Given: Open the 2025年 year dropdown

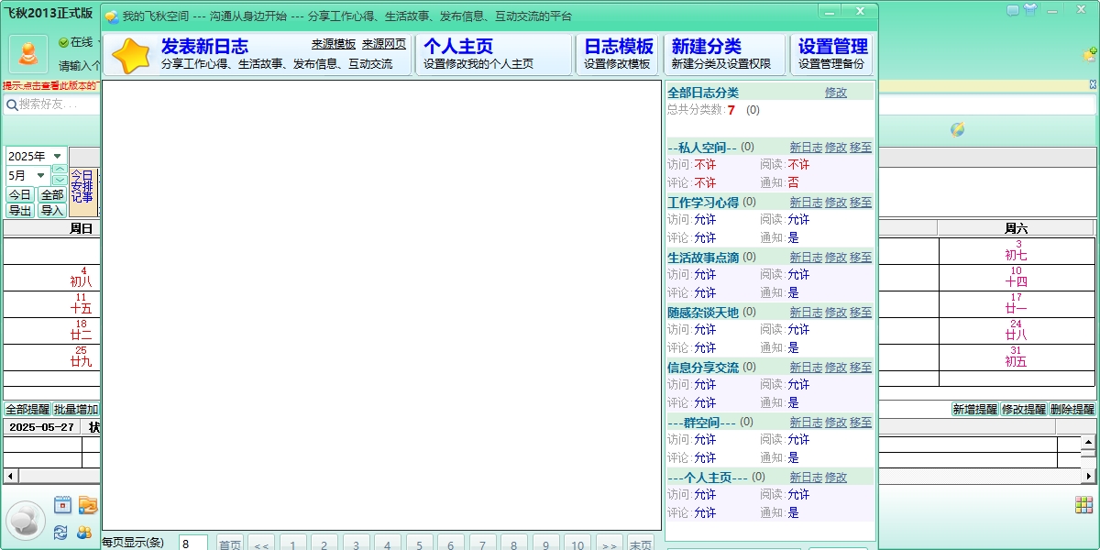Looking at the screenshot, I should 37,156.
